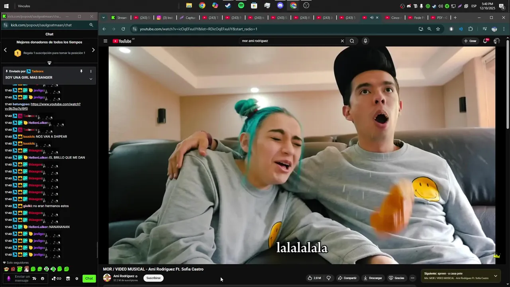The height and width of the screenshot is (287, 510).
Task: Click the purple microphone in chat input
Action: coord(9,279)
